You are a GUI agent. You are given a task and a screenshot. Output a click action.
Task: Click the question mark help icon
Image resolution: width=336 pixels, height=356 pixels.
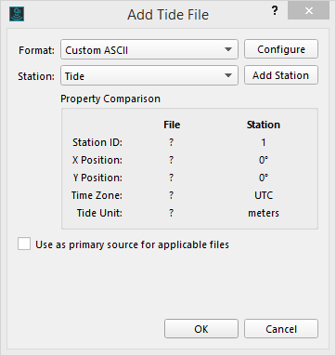[x=275, y=11]
